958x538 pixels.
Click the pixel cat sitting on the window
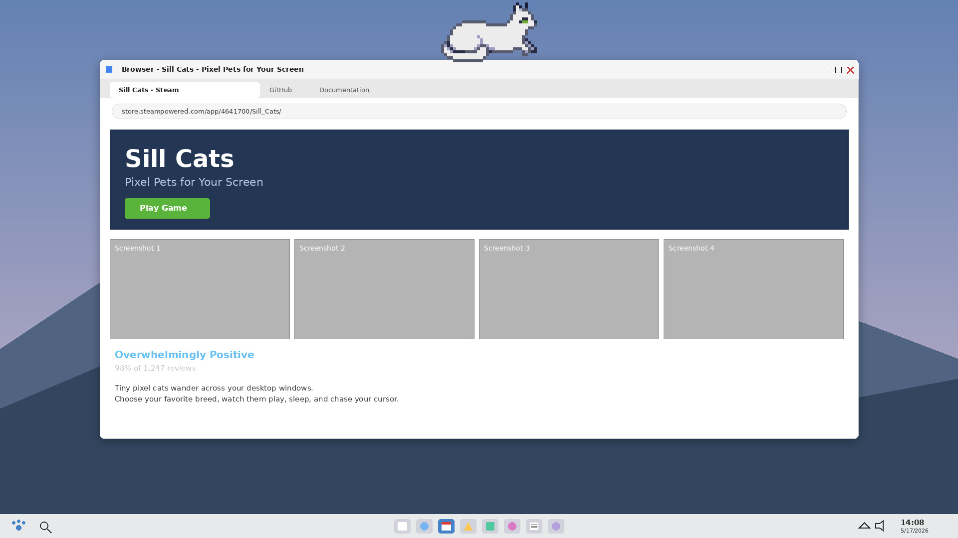[489, 32]
